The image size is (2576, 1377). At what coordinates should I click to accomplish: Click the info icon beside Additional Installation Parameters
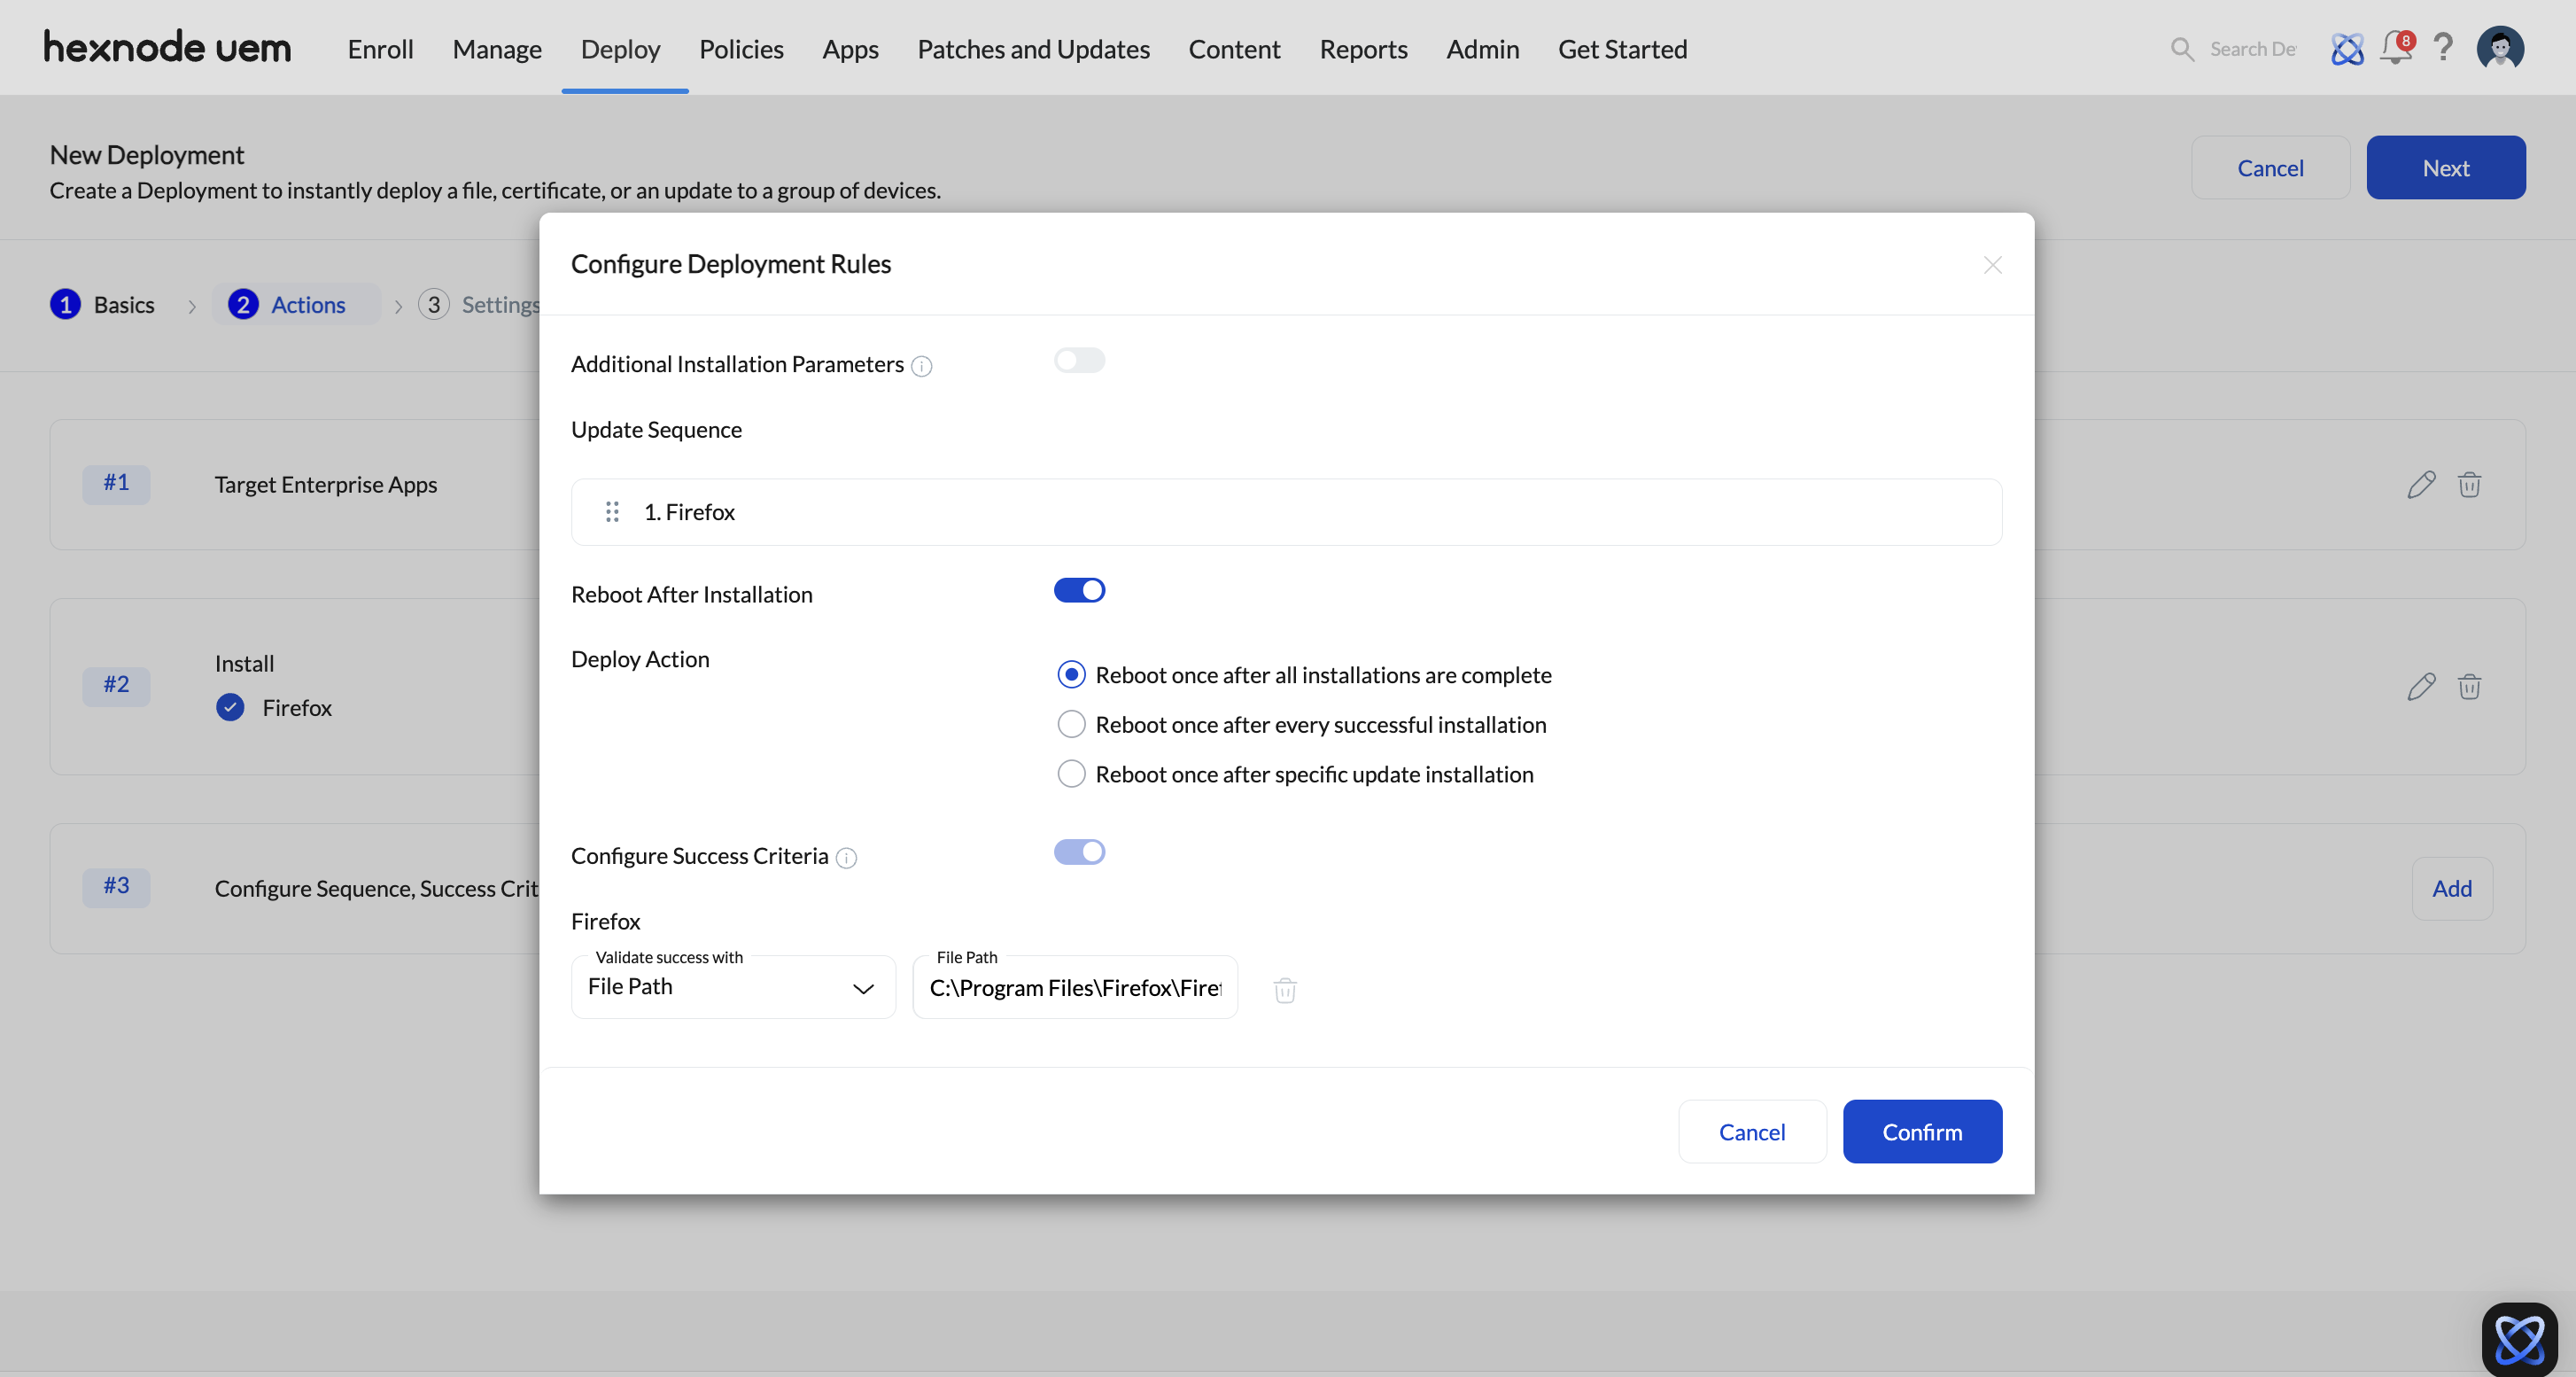point(922,366)
